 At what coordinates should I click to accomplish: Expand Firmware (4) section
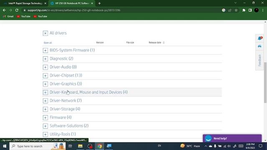click(45, 117)
